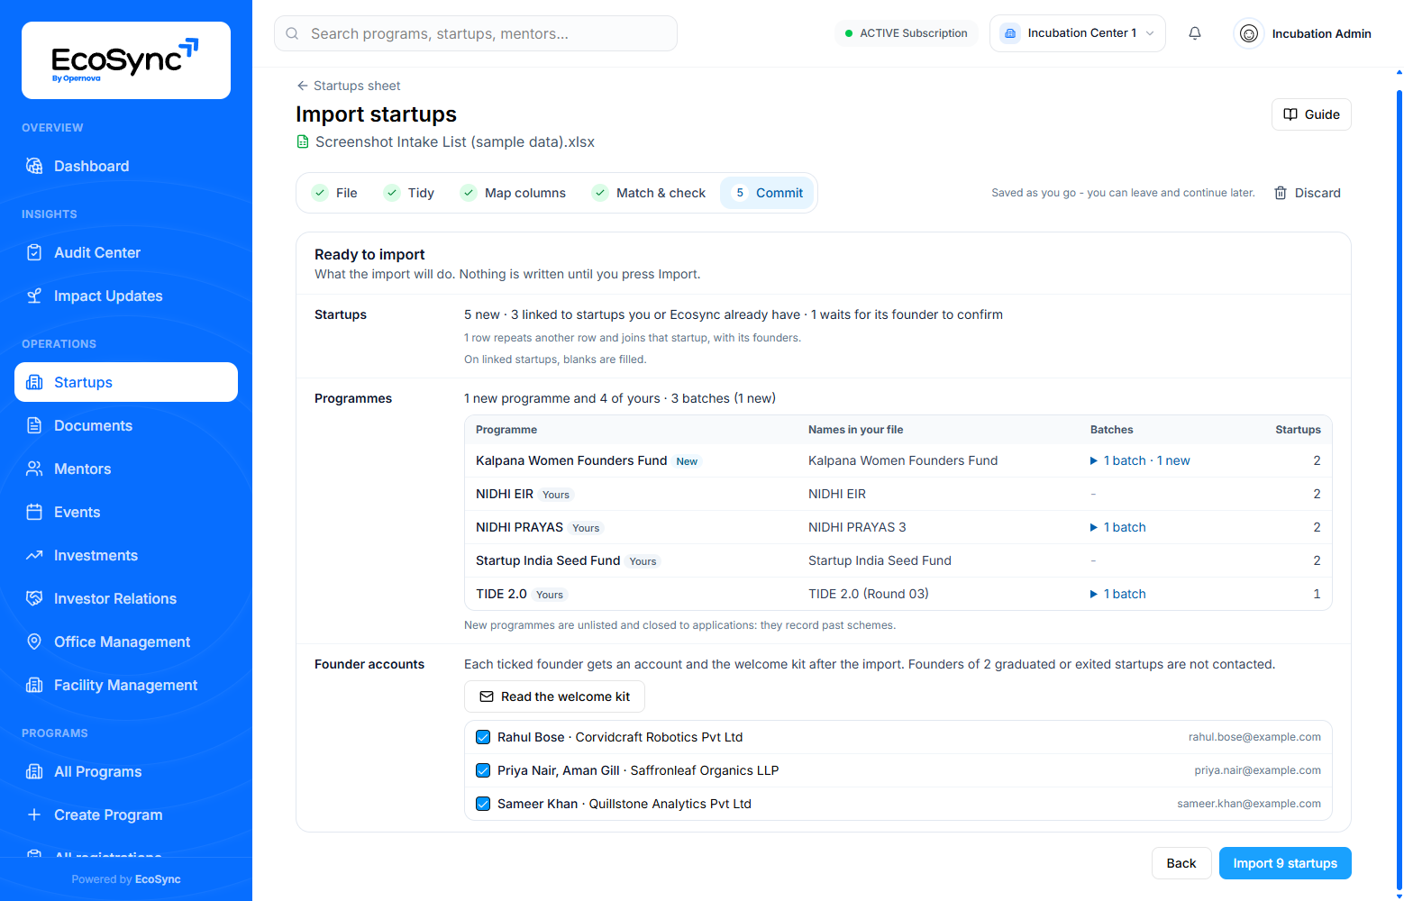Click 'rahul.bose@example.com' email text
1404x901 pixels.
(1254, 737)
